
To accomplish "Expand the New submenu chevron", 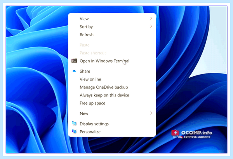I will coord(151,113).
